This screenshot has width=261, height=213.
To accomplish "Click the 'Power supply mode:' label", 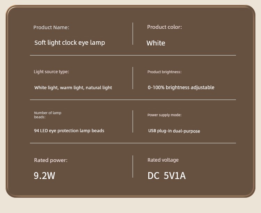I will 165,115.
